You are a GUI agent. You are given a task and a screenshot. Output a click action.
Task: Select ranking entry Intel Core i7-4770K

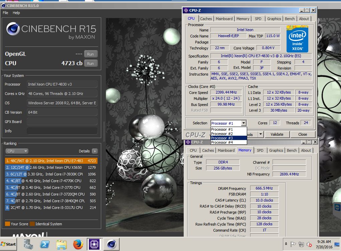point(51,181)
